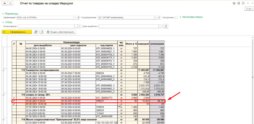The image size is (254, 124).
Task: Click into the Организация field
Action: [x=45, y=17]
